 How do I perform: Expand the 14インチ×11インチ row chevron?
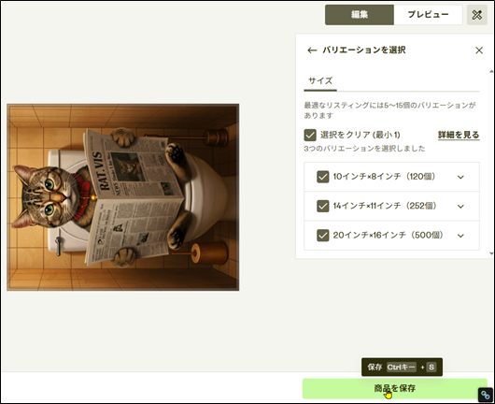tap(460, 207)
